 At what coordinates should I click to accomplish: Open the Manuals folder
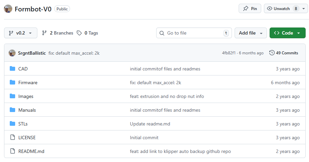coord(27,110)
